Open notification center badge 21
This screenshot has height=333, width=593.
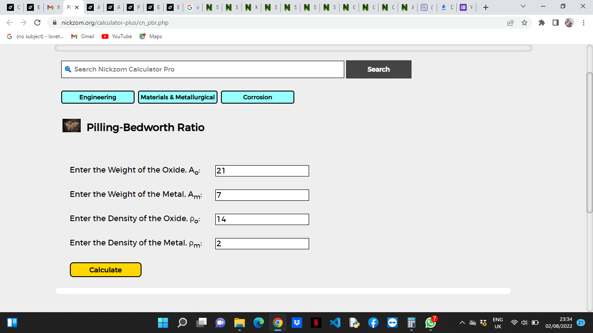(581, 323)
